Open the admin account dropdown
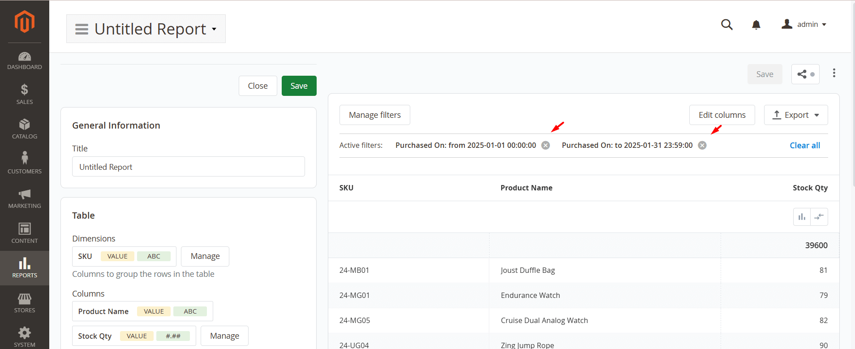855x349 pixels. coord(804,25)
